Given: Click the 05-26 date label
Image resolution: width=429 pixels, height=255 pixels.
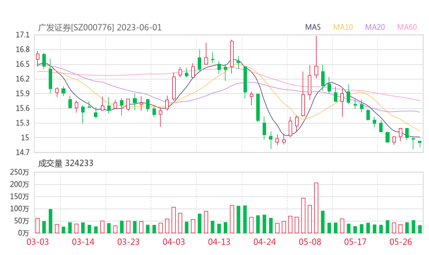Looking at the screenshot, I should (x=401, y=242).
